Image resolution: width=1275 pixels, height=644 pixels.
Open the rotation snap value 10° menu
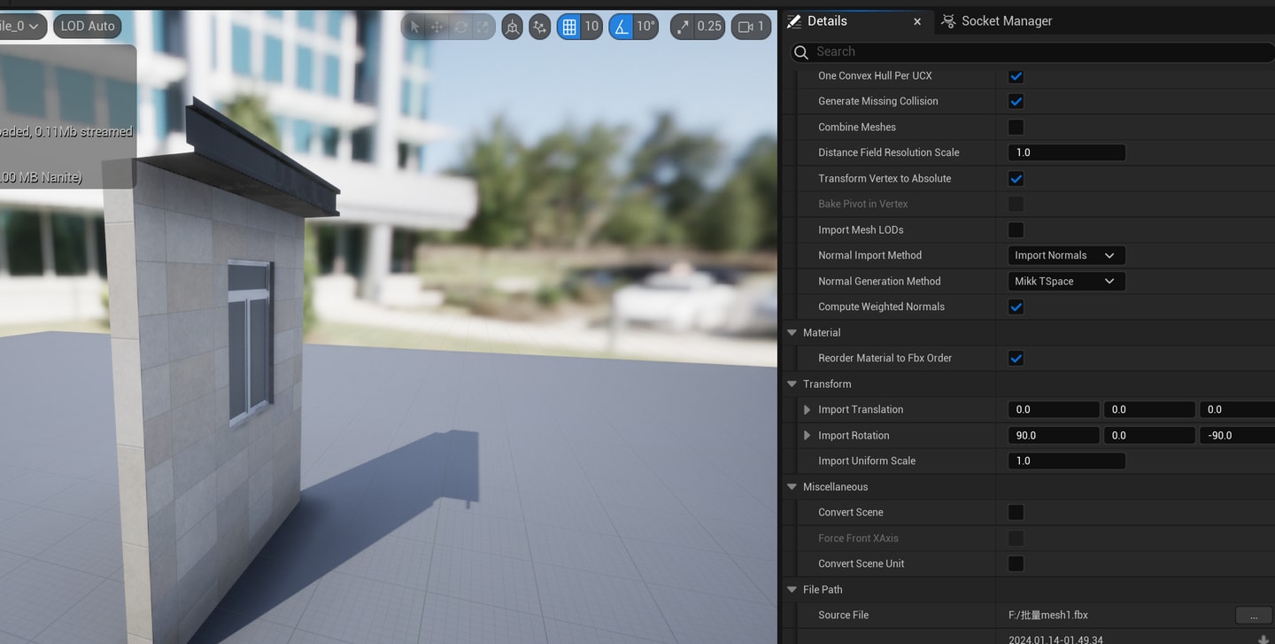click(646, 27)
